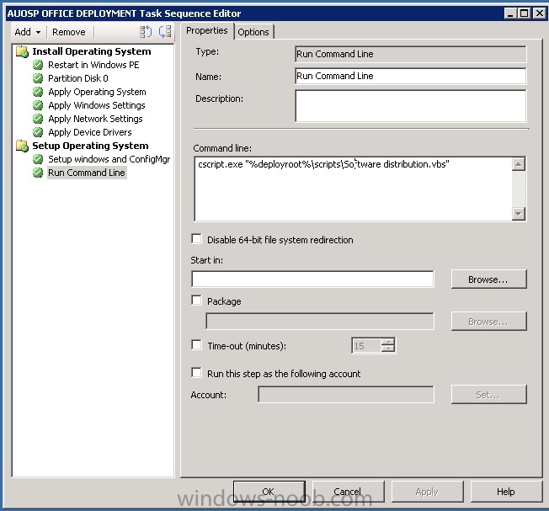Click green check icon beside Apply Network Settings
Image resolution: width=549 pixels, height=511 pixels.
38,119
